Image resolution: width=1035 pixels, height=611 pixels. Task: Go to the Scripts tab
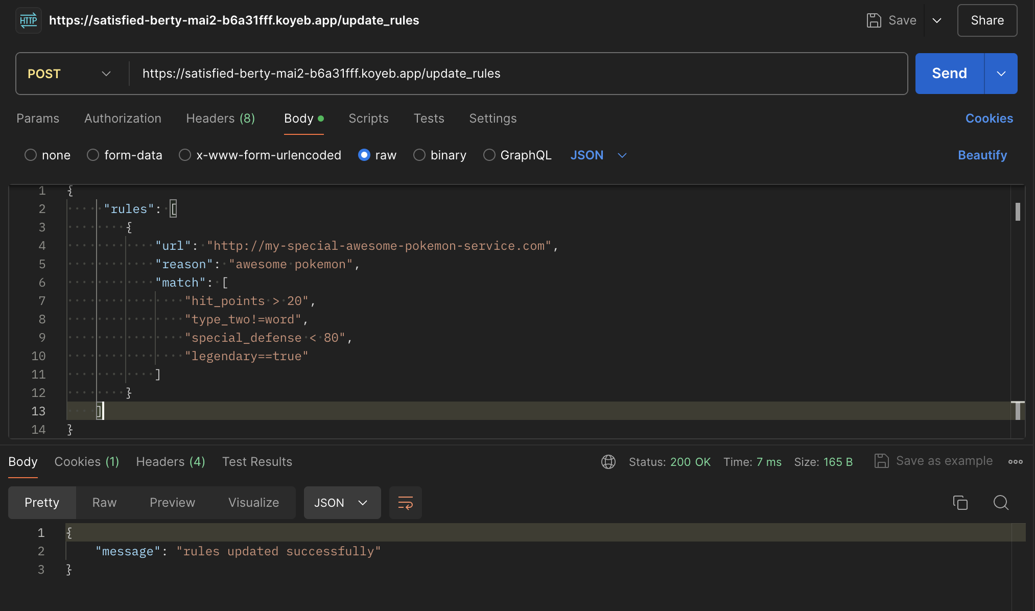pyautogui.click(x=368, y=119)
